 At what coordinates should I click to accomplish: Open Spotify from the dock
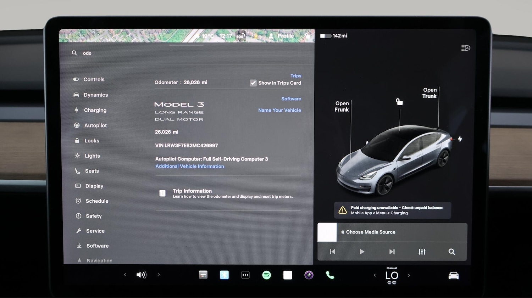point(267,275)
